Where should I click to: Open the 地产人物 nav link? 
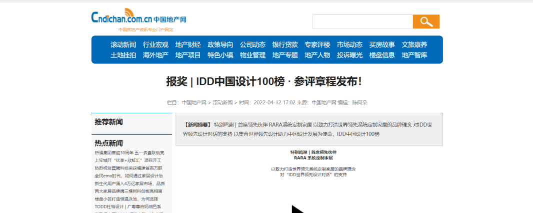[317, 55]
